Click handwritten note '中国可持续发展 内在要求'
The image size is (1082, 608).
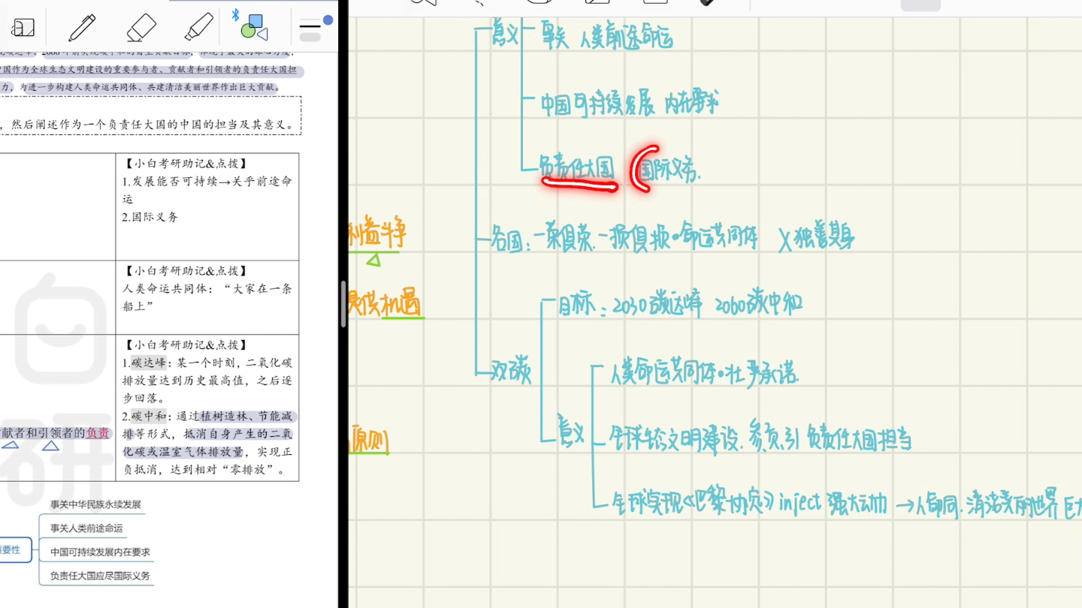point(630,104)
